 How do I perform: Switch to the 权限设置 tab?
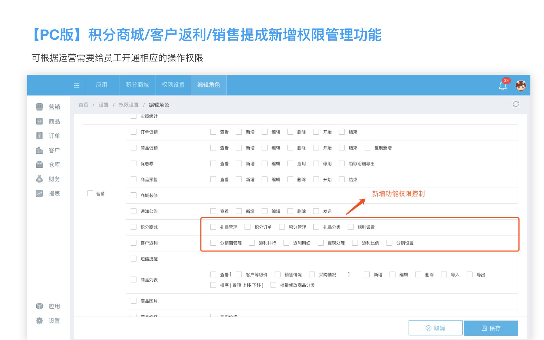(x=173, y=85)
